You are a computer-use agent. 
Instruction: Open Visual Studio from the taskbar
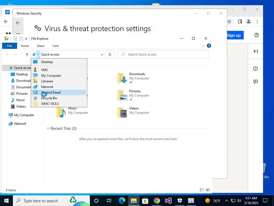pos(168,201)
